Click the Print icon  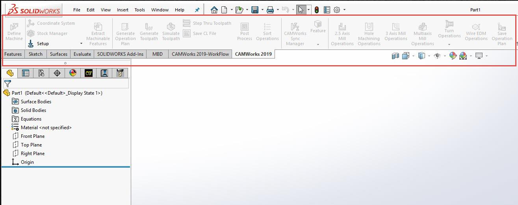[x=270, y=10]
